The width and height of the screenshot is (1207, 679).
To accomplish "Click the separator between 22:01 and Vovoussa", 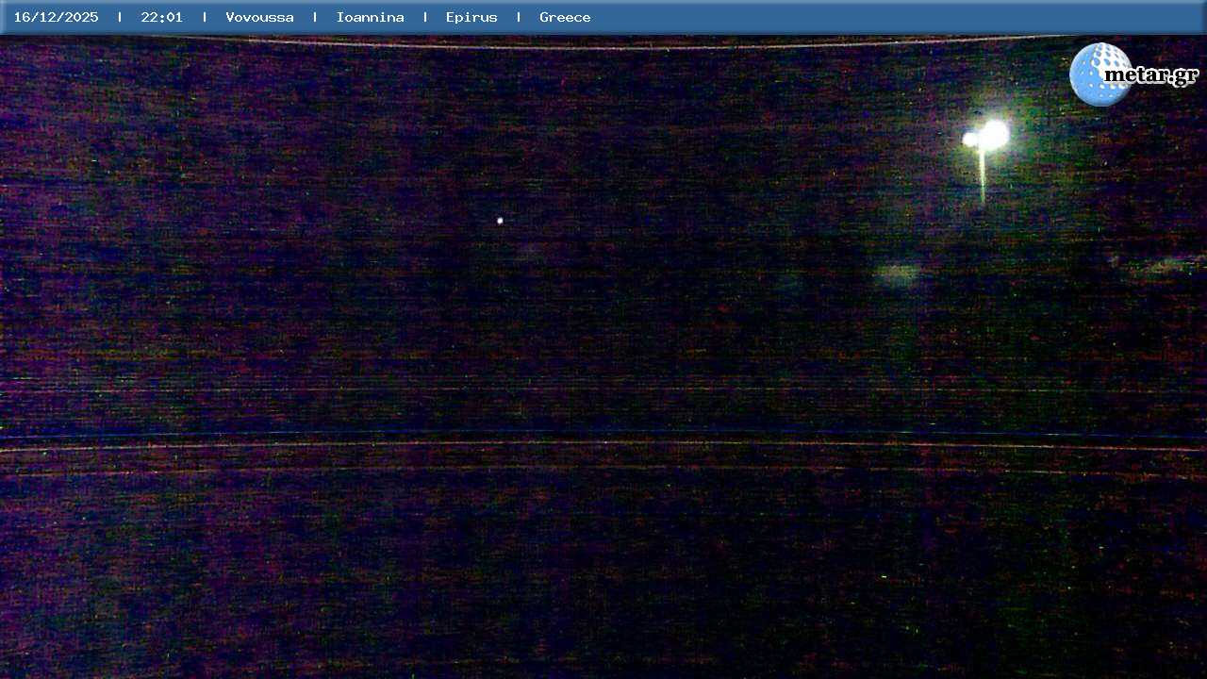I will pyautogui.click(x=205, y=17).
